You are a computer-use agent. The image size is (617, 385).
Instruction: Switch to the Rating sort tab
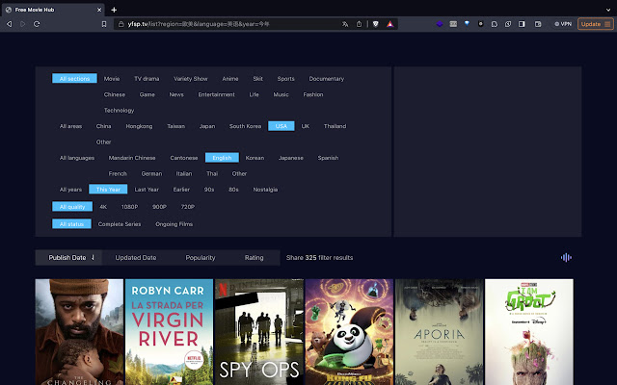tap(254, 258)
